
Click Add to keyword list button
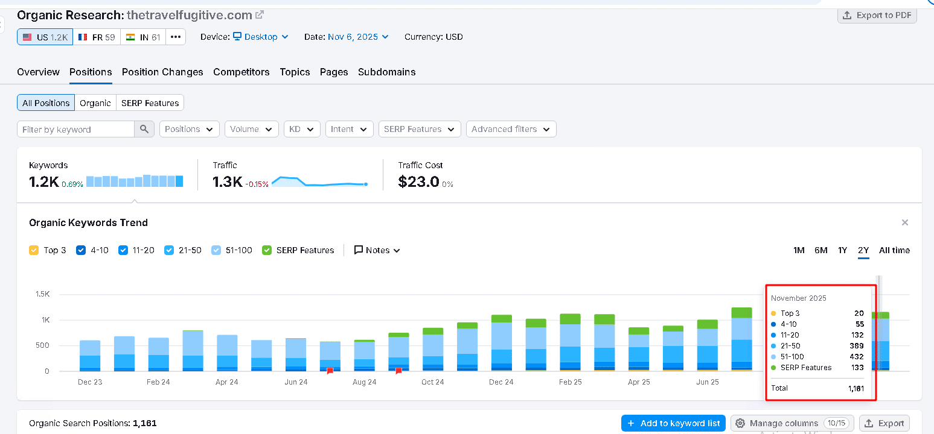[673, 423]
